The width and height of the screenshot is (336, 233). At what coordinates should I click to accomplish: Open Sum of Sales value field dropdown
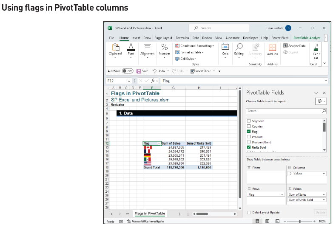(x=324, y=194)
